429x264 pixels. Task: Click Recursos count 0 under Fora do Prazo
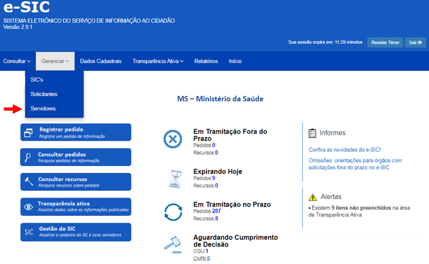217,152
